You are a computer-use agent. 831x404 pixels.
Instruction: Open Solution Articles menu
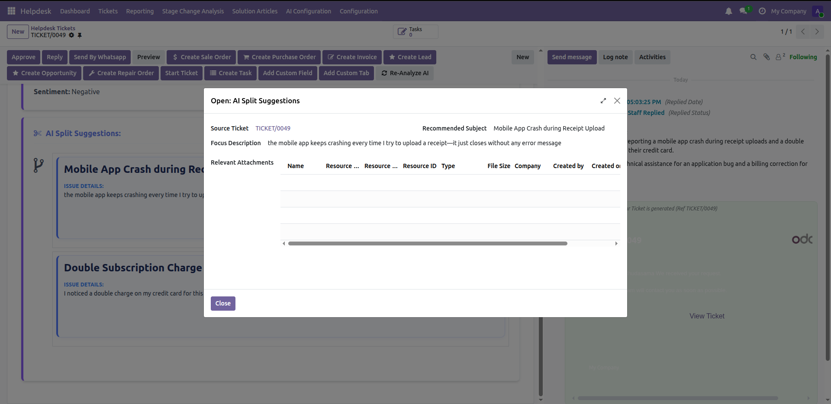click(x=254, y=11)
